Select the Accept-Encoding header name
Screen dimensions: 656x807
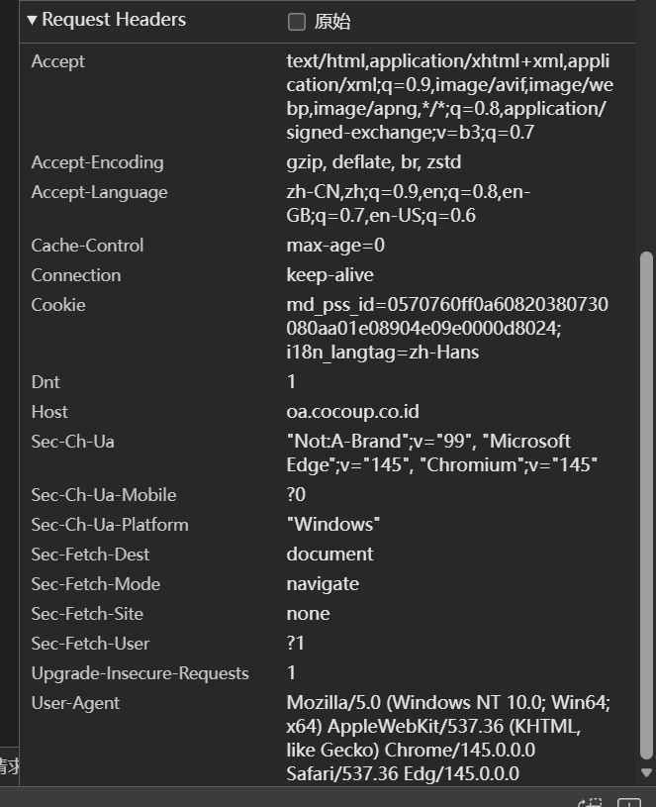(x=97, y=162)
